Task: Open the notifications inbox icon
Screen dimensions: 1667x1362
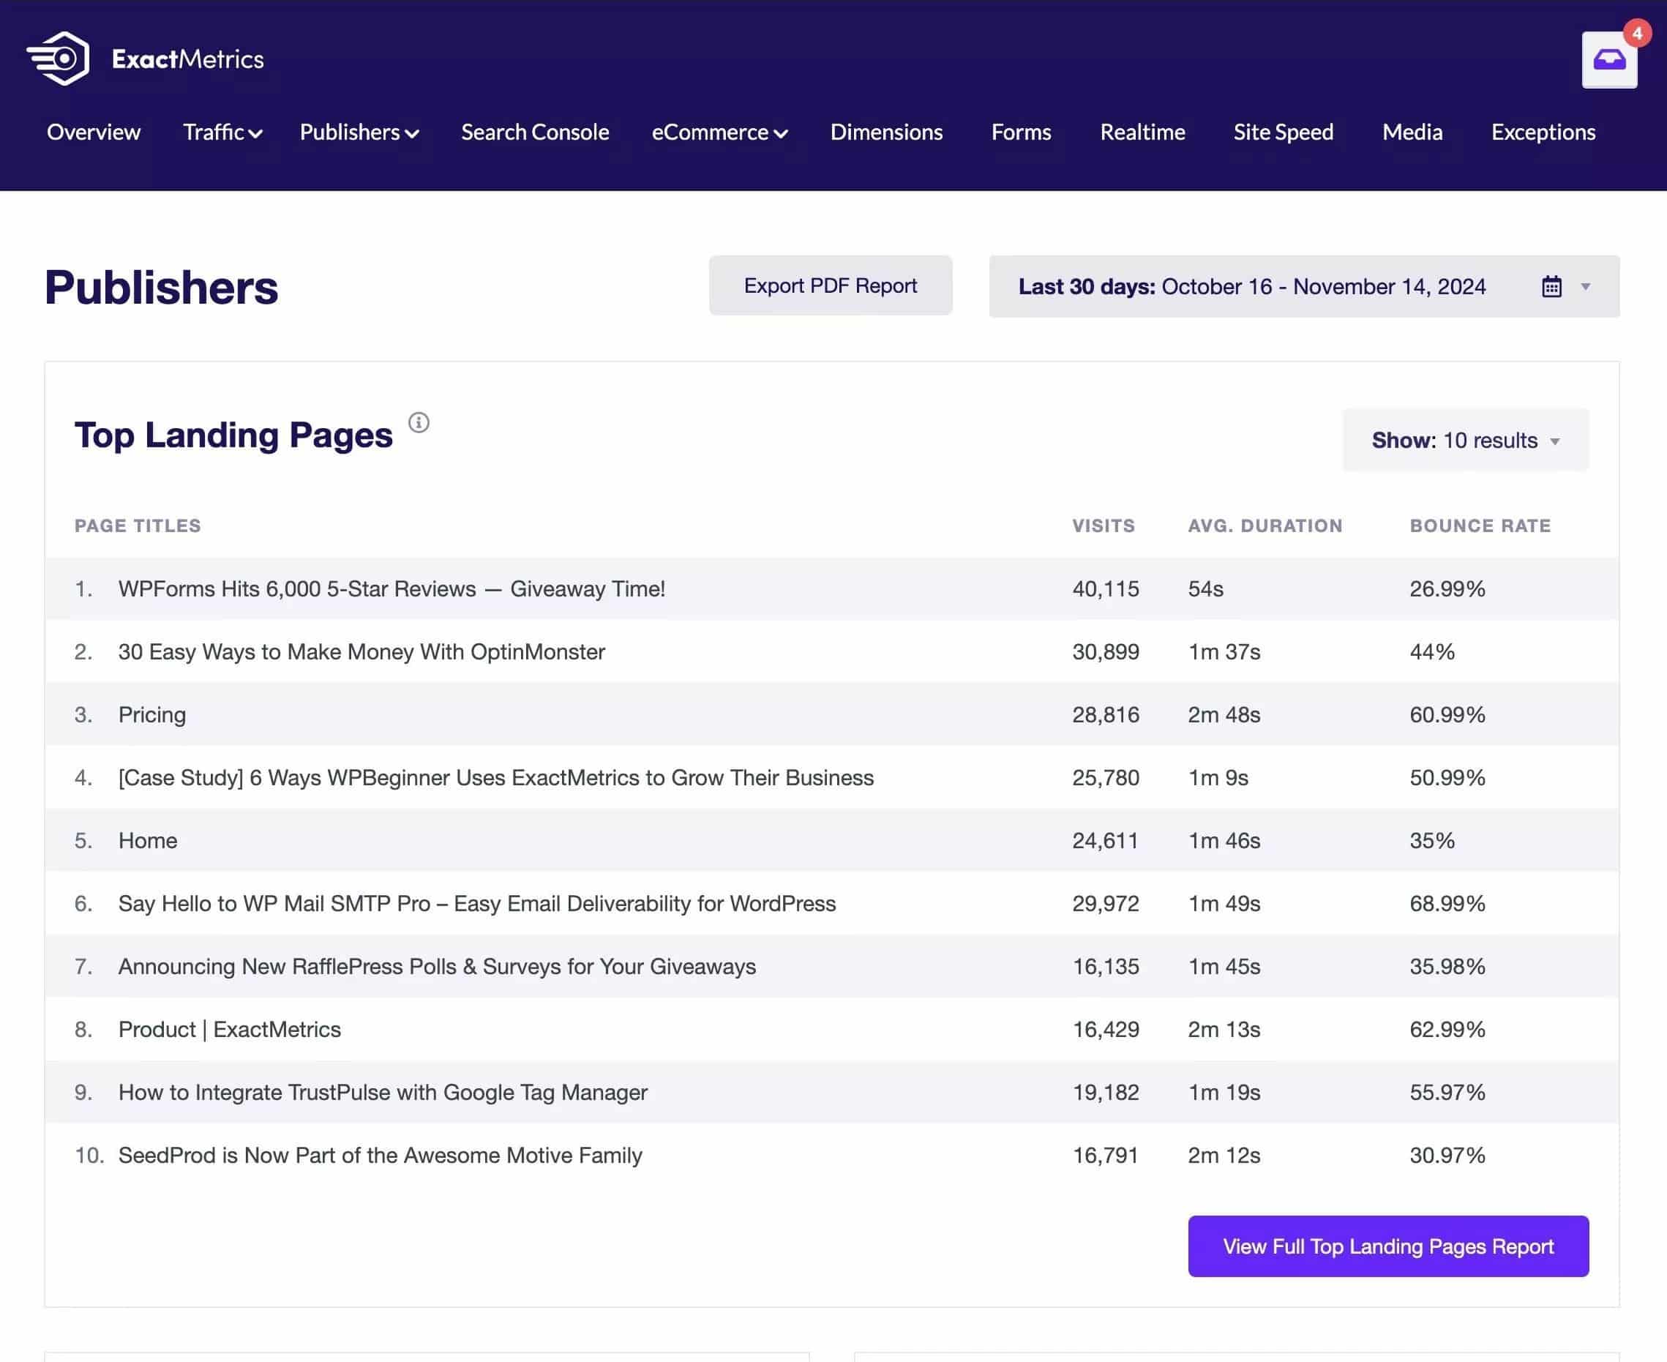Action: point(1609,59)
